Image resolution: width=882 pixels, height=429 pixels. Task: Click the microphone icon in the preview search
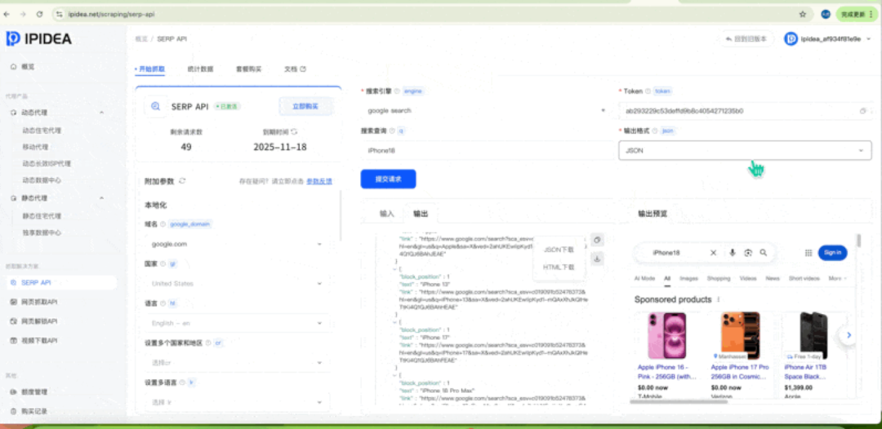733,253
